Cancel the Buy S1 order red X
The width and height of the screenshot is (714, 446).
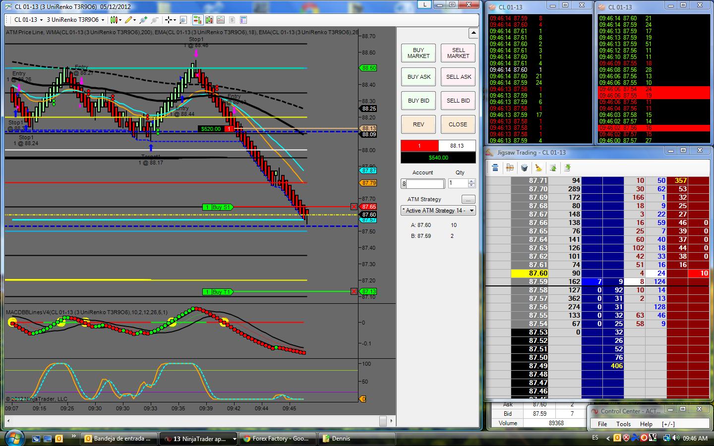(x=354, y=207)
